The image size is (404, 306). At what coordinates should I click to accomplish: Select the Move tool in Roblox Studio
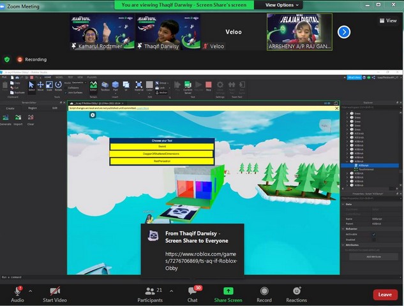click(x=40, y=86)
